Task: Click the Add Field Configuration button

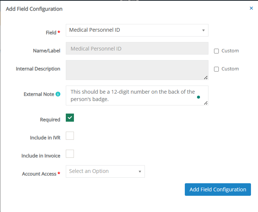Action: 218,190
